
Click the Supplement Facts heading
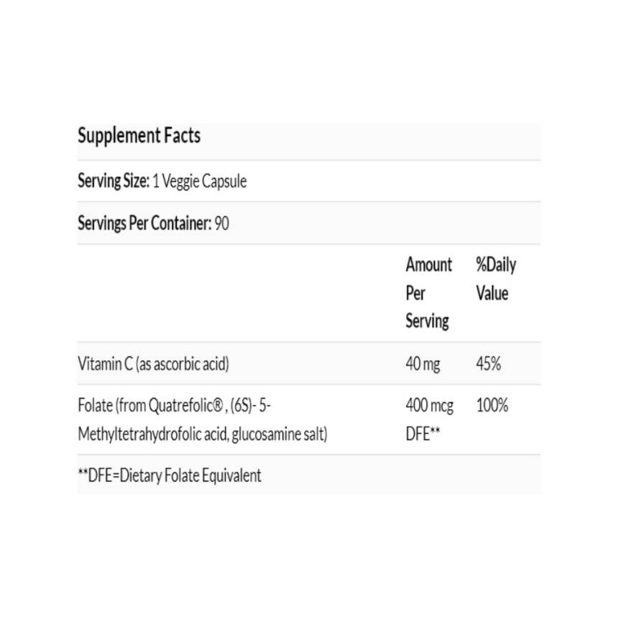point(139,135)
